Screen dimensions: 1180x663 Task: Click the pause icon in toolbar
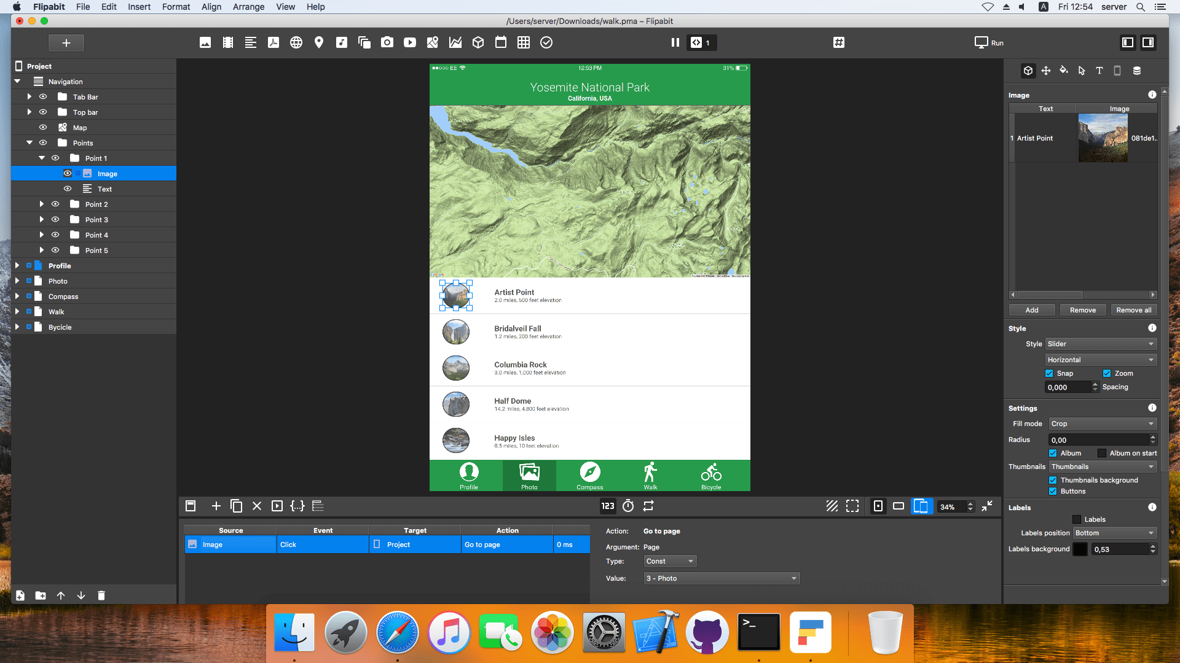[675, 42]
